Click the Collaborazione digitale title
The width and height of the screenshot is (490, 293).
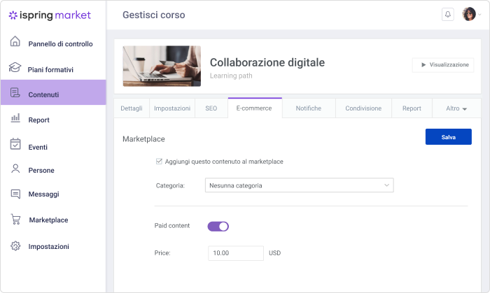[x=267, y=62]
